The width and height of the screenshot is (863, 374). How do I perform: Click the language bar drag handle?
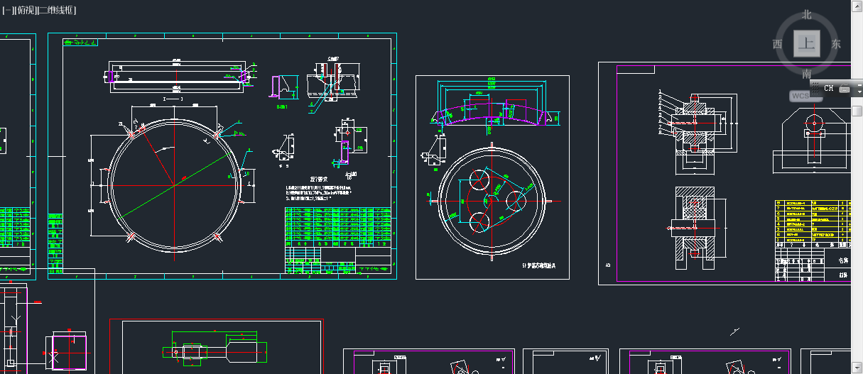click(x=815, y=88)
